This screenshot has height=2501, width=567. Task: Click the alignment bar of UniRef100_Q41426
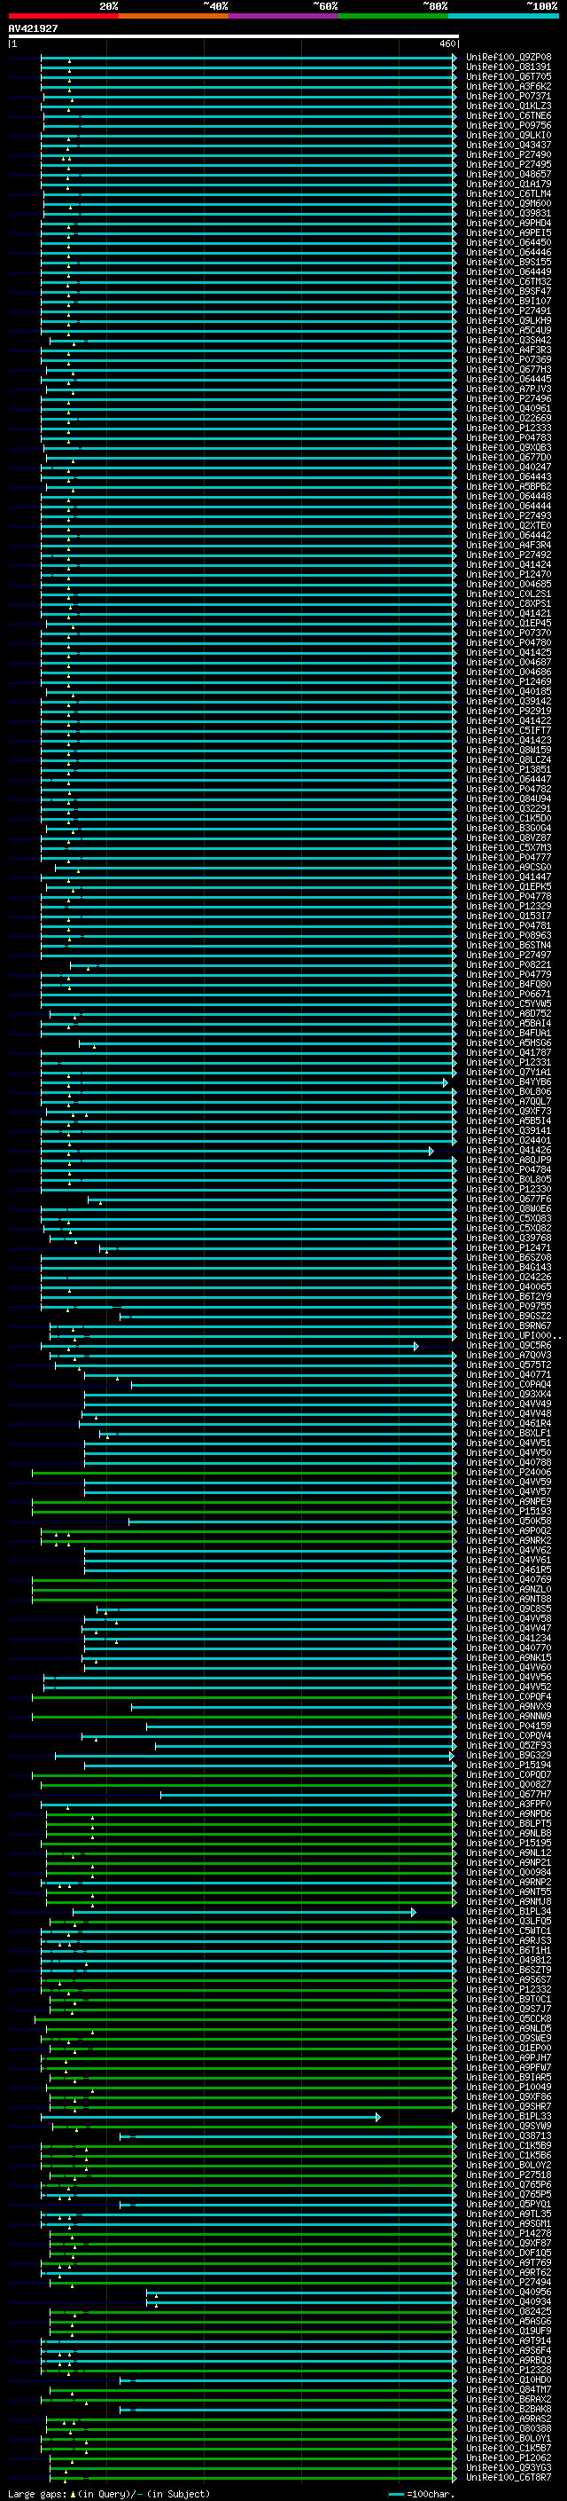pyautogui.click(x=237, y=1151)
